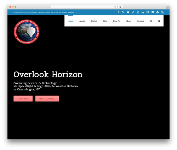This screenshot has width=177, height=150.
Task: Subscribe via the RSS feed icon
Action: (x=162, y=12)
